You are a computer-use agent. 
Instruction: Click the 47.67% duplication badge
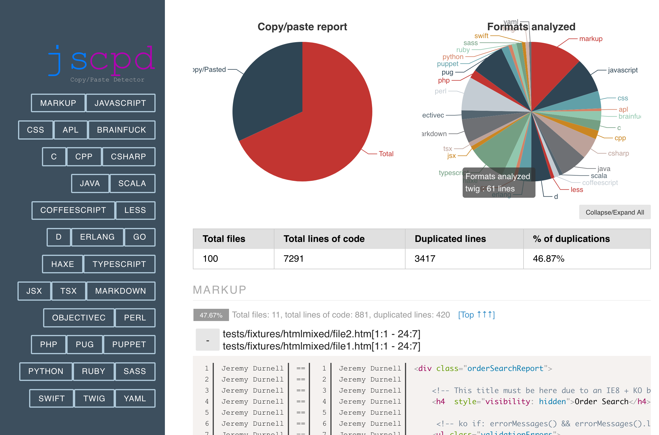tap(211, 315)
